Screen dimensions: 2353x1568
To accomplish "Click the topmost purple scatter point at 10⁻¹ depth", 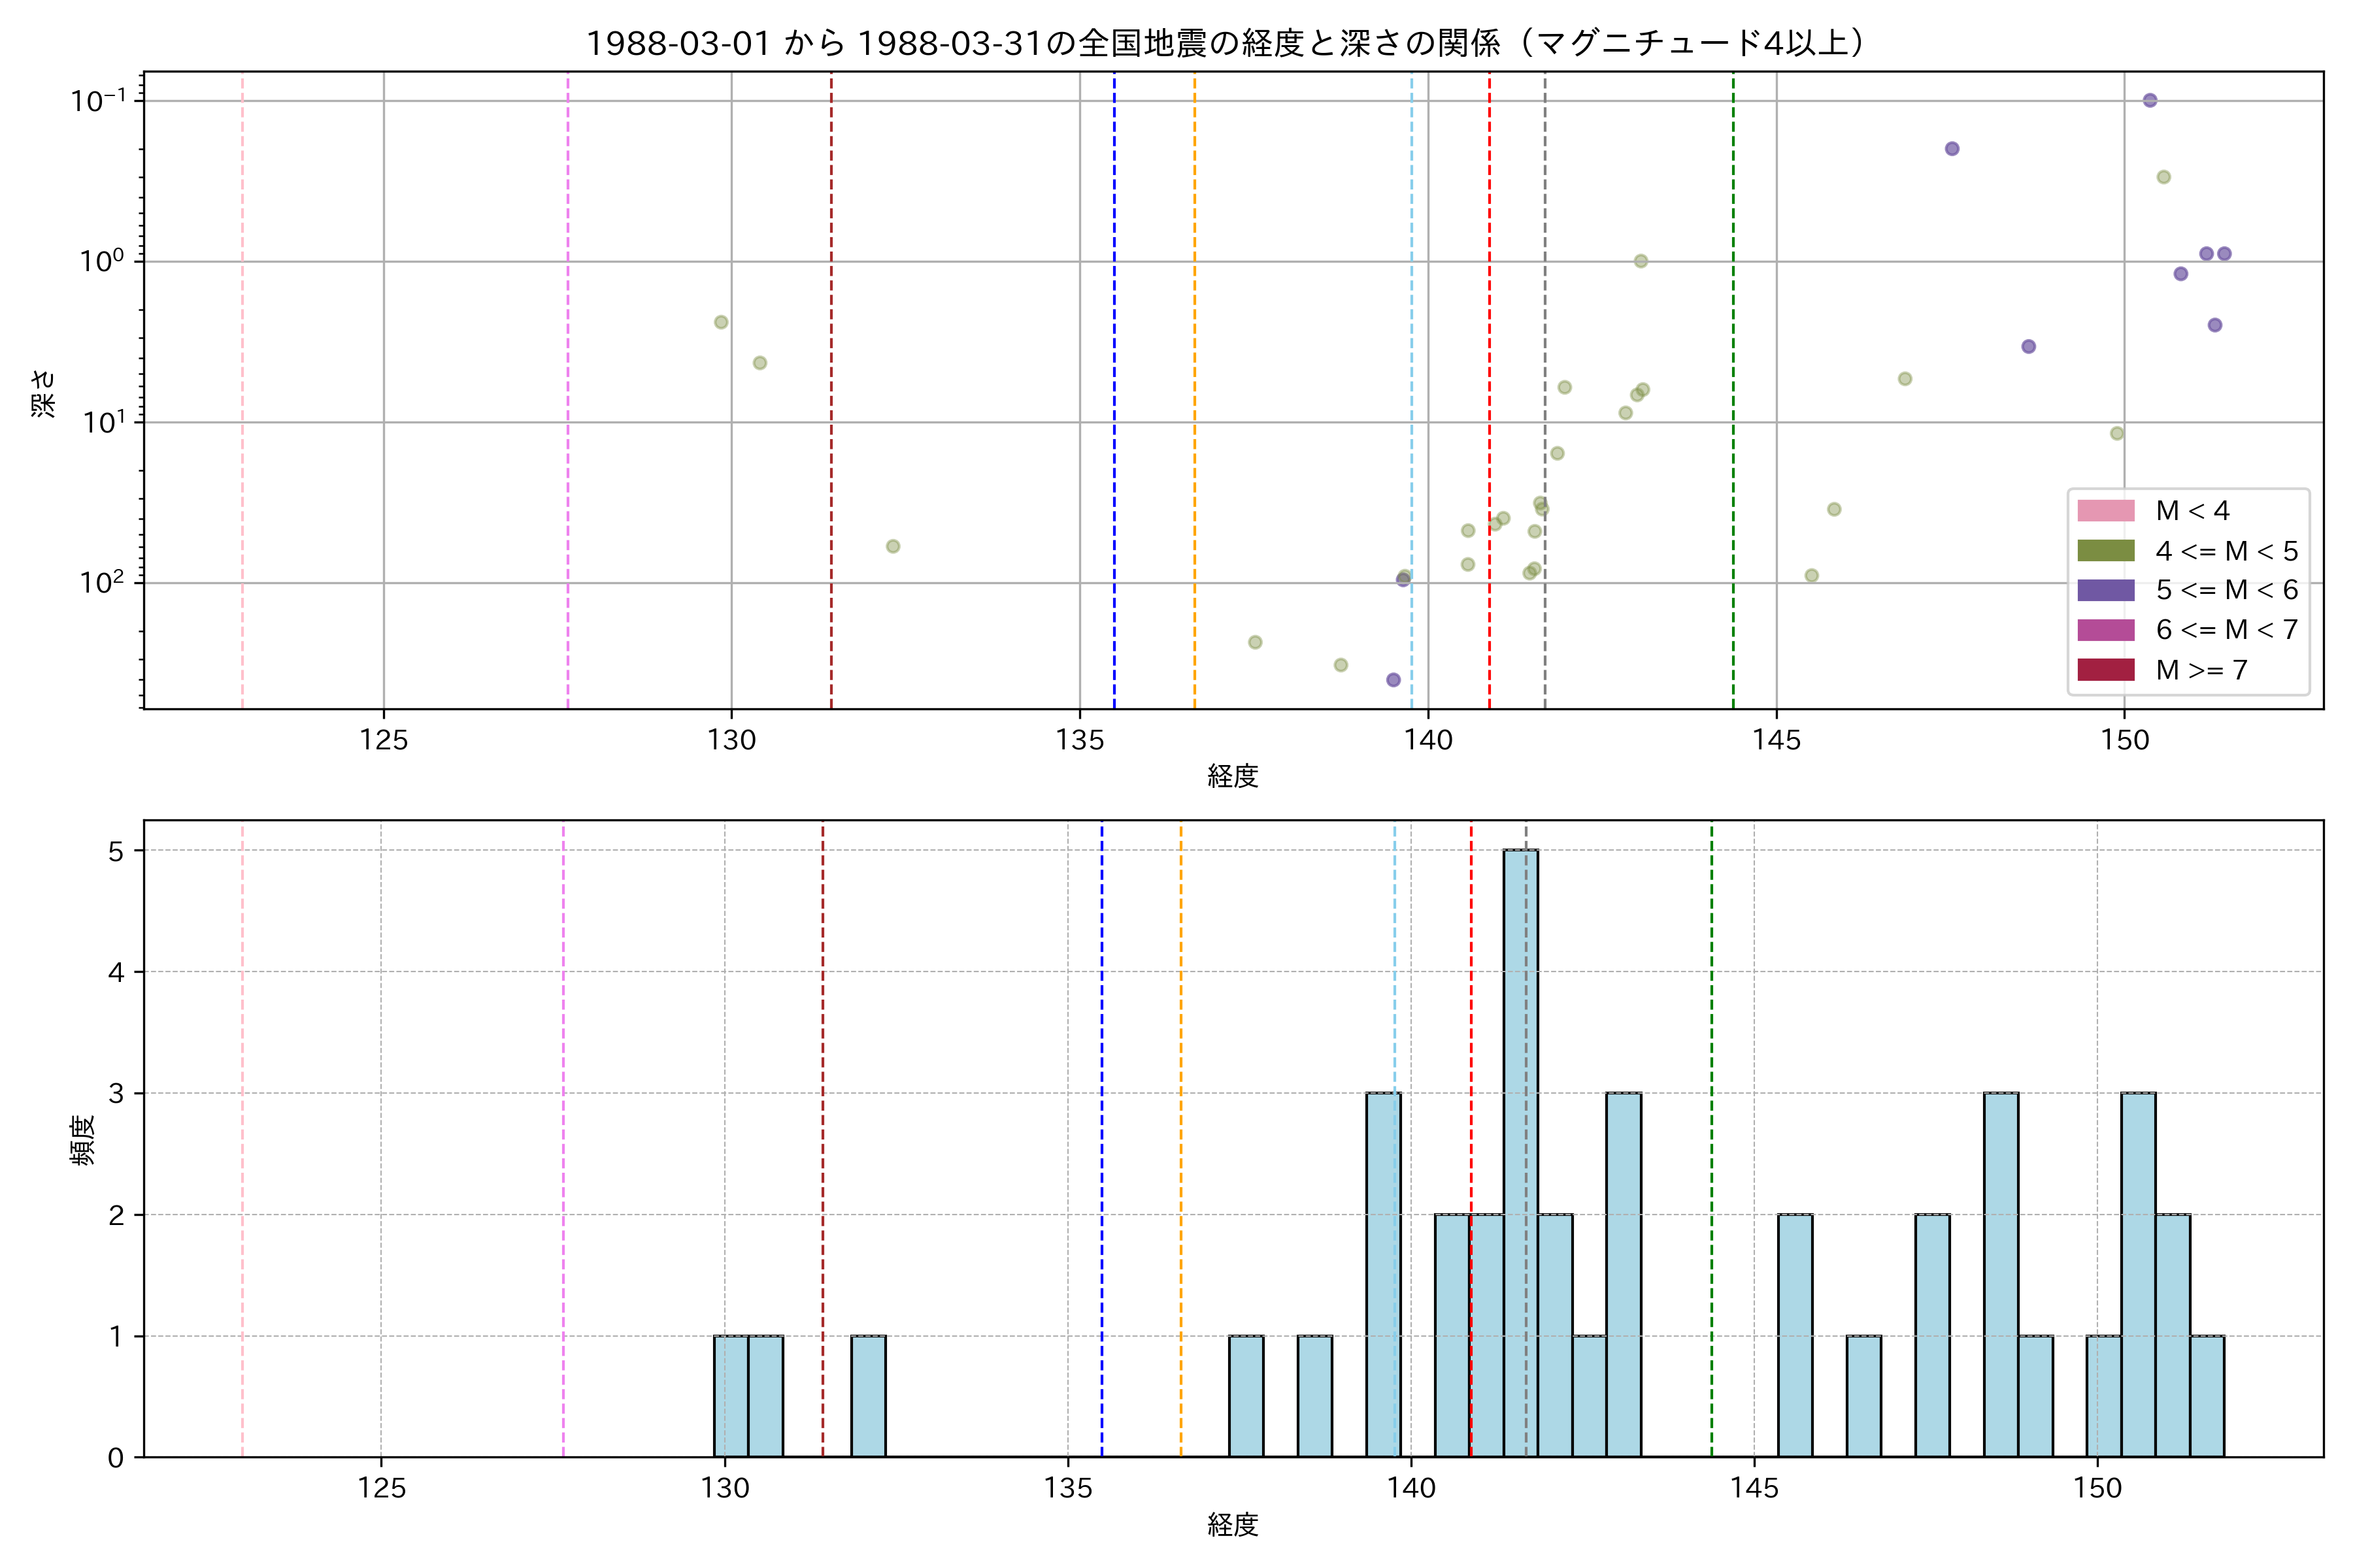I will (2150, 100).
